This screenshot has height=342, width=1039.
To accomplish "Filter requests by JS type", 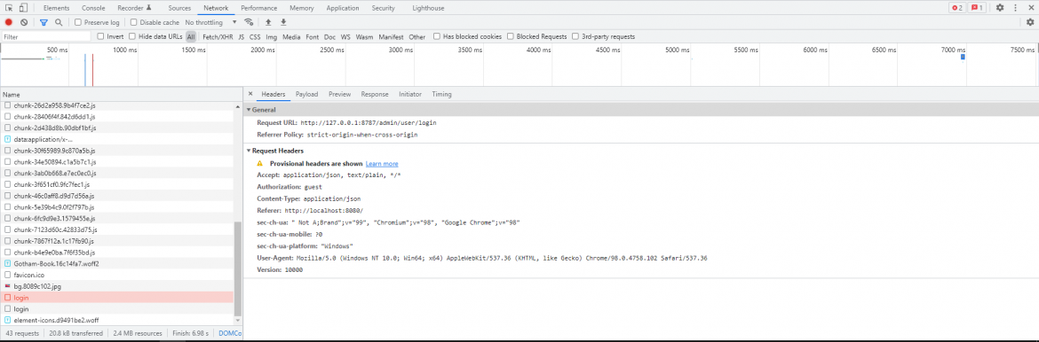I will pos(242,37).
